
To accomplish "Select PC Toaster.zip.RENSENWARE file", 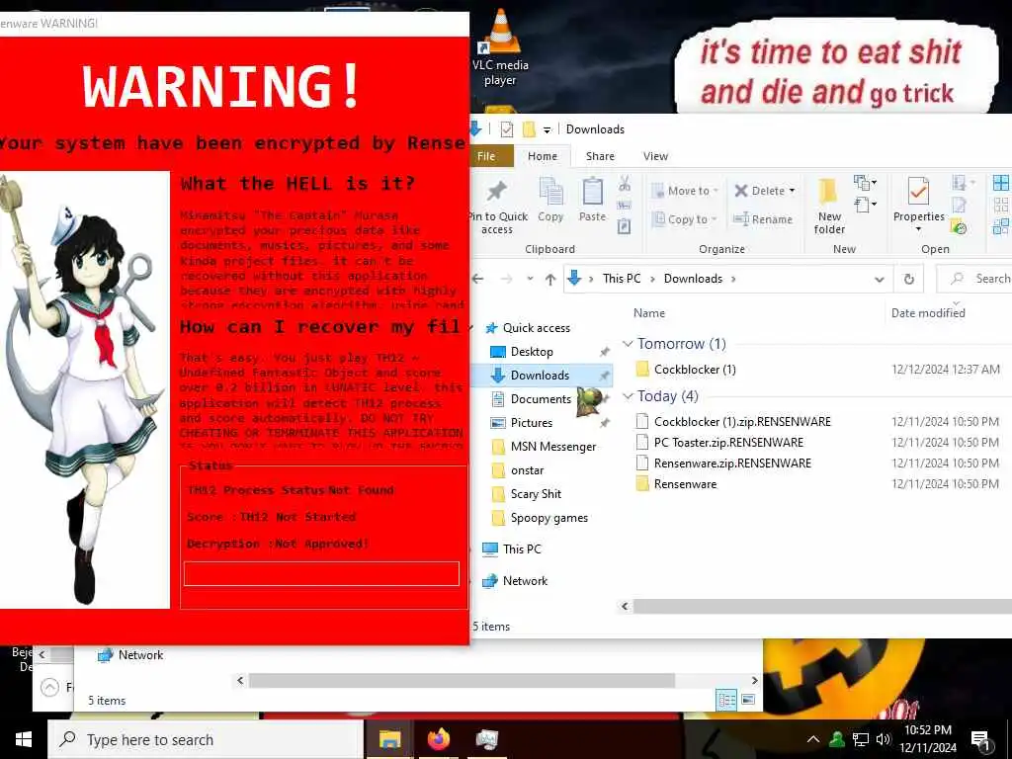I will 728,442.
